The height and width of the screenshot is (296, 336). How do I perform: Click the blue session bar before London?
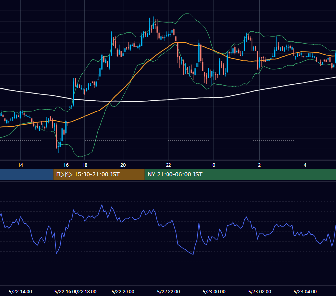(27, 174)
